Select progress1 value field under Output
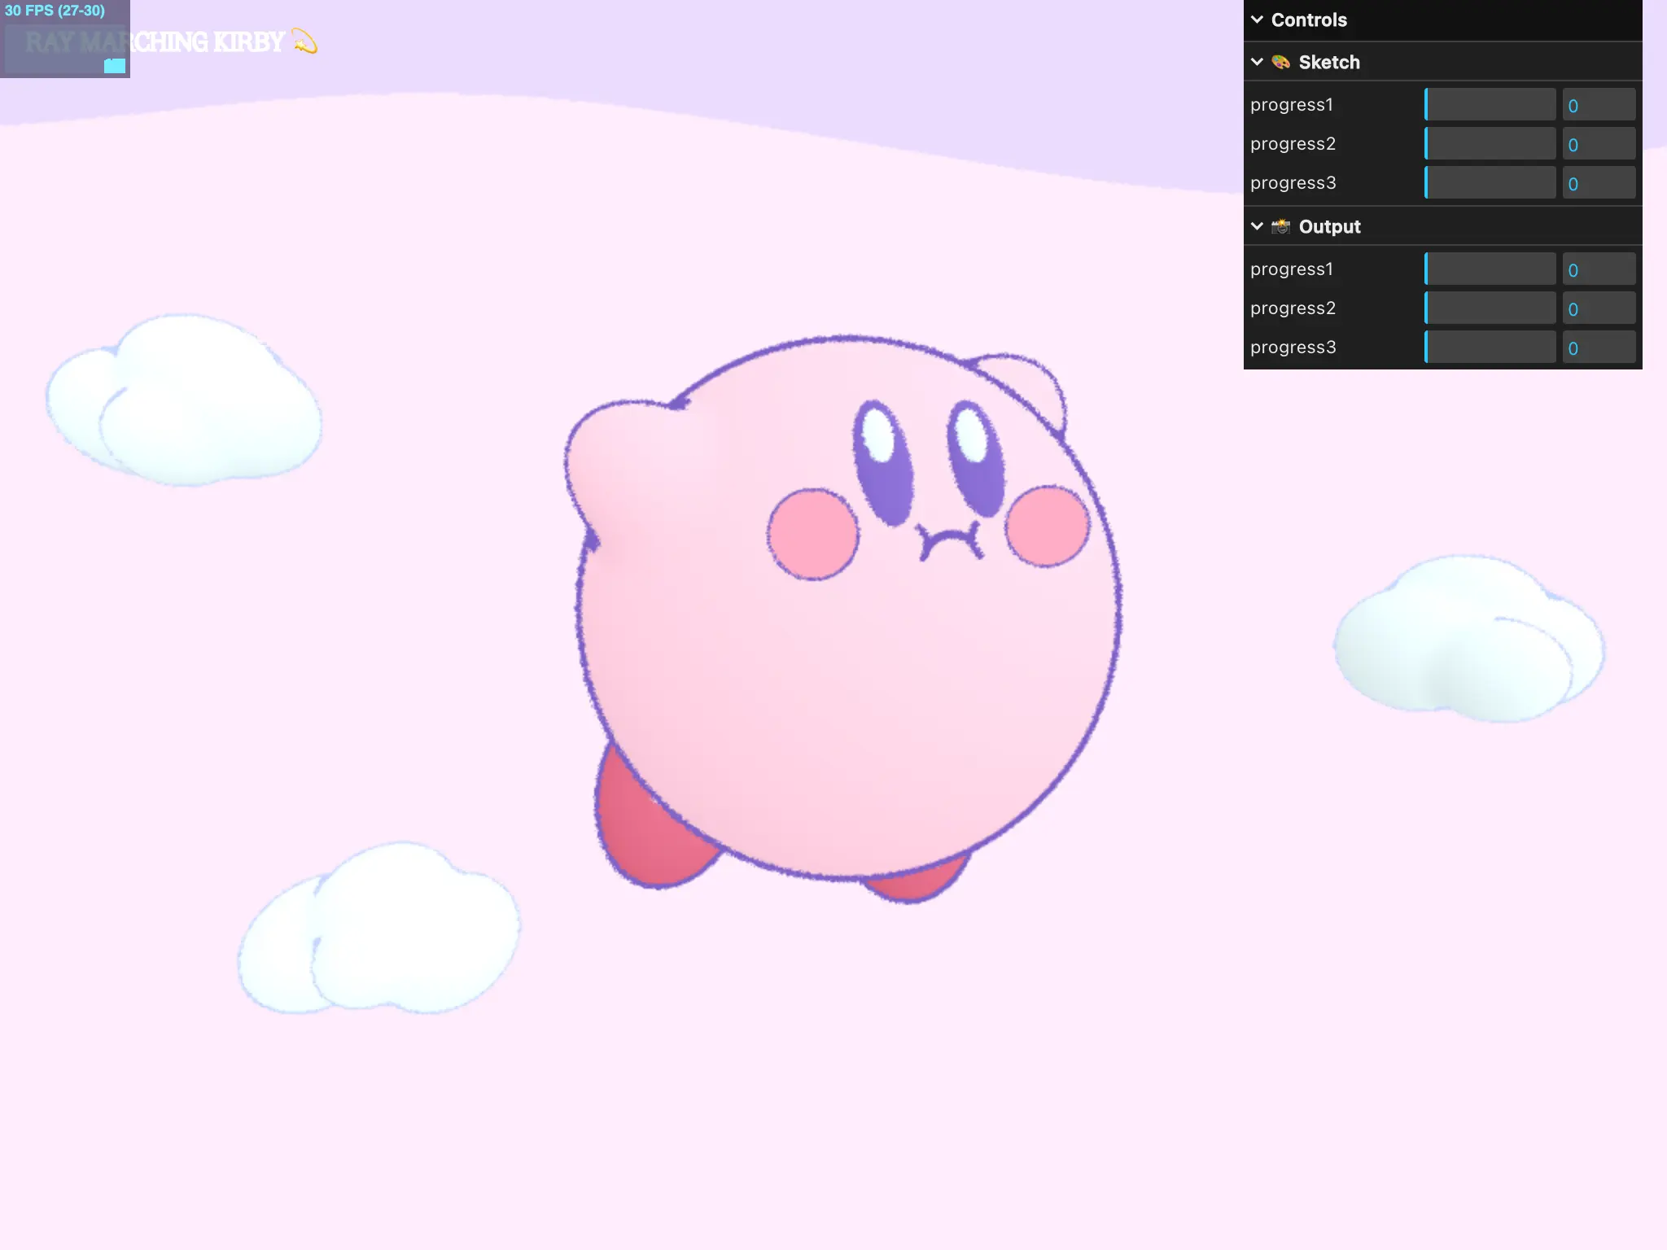Image resolution: width=1667 pixels, height=1250 pixels. click(1598, 269)
